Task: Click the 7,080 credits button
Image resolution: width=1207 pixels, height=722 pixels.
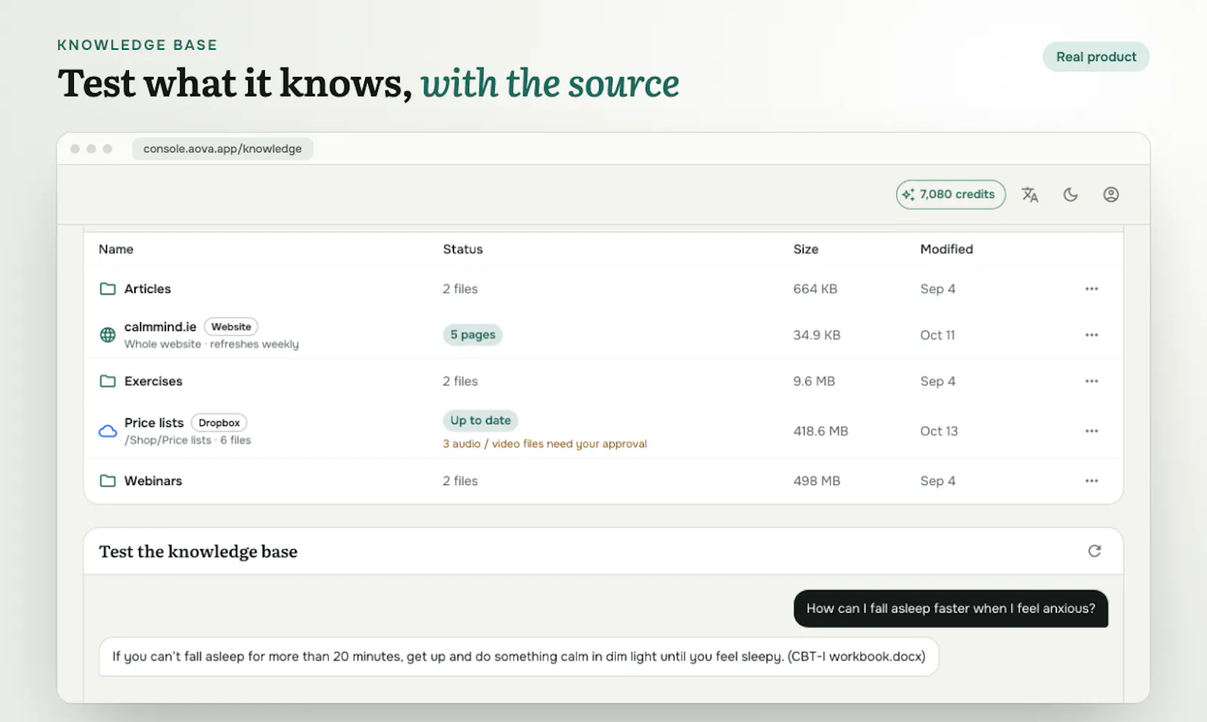Action: pyautogui.click(x=951, y=195)
